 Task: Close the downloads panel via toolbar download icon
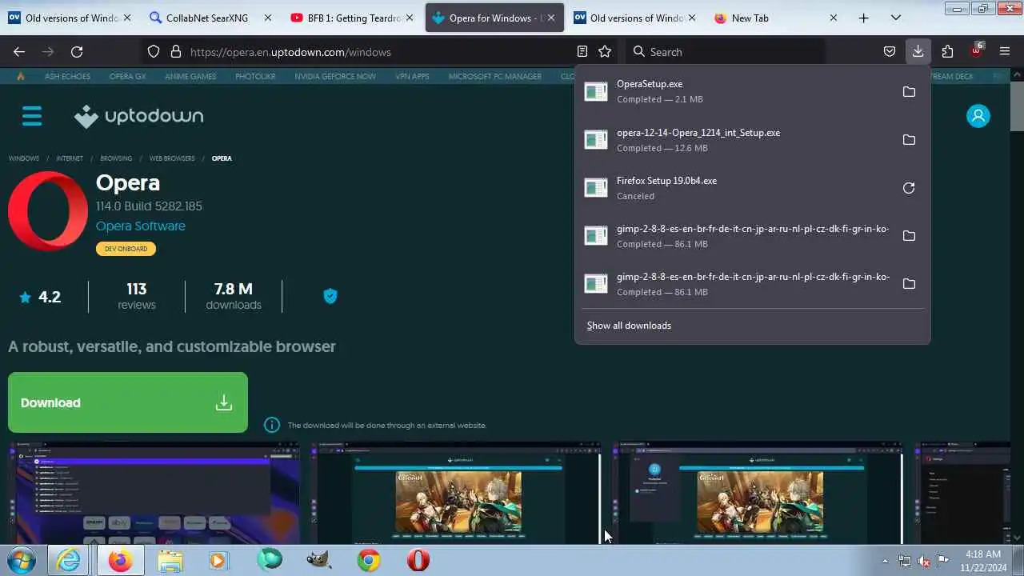pyautogui.click(x=918, y=51)
